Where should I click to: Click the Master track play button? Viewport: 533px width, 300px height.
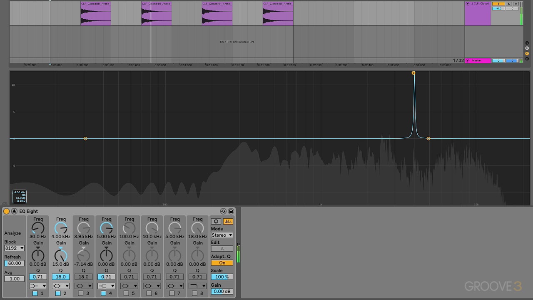coord(468,60)
